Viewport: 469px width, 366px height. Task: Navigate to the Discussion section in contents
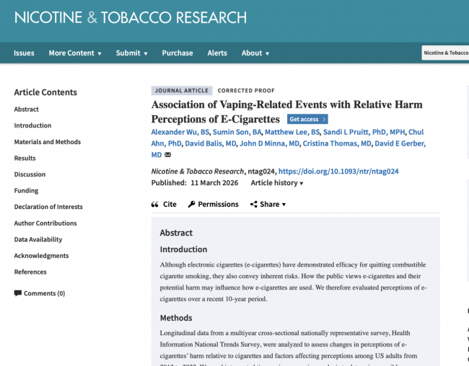coord(30,174)
